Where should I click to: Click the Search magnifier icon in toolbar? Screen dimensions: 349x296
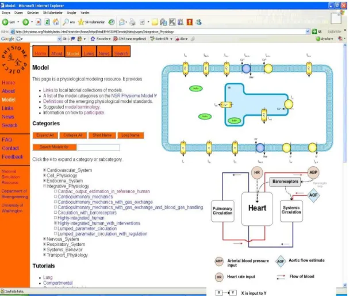[x=66, y=22]
